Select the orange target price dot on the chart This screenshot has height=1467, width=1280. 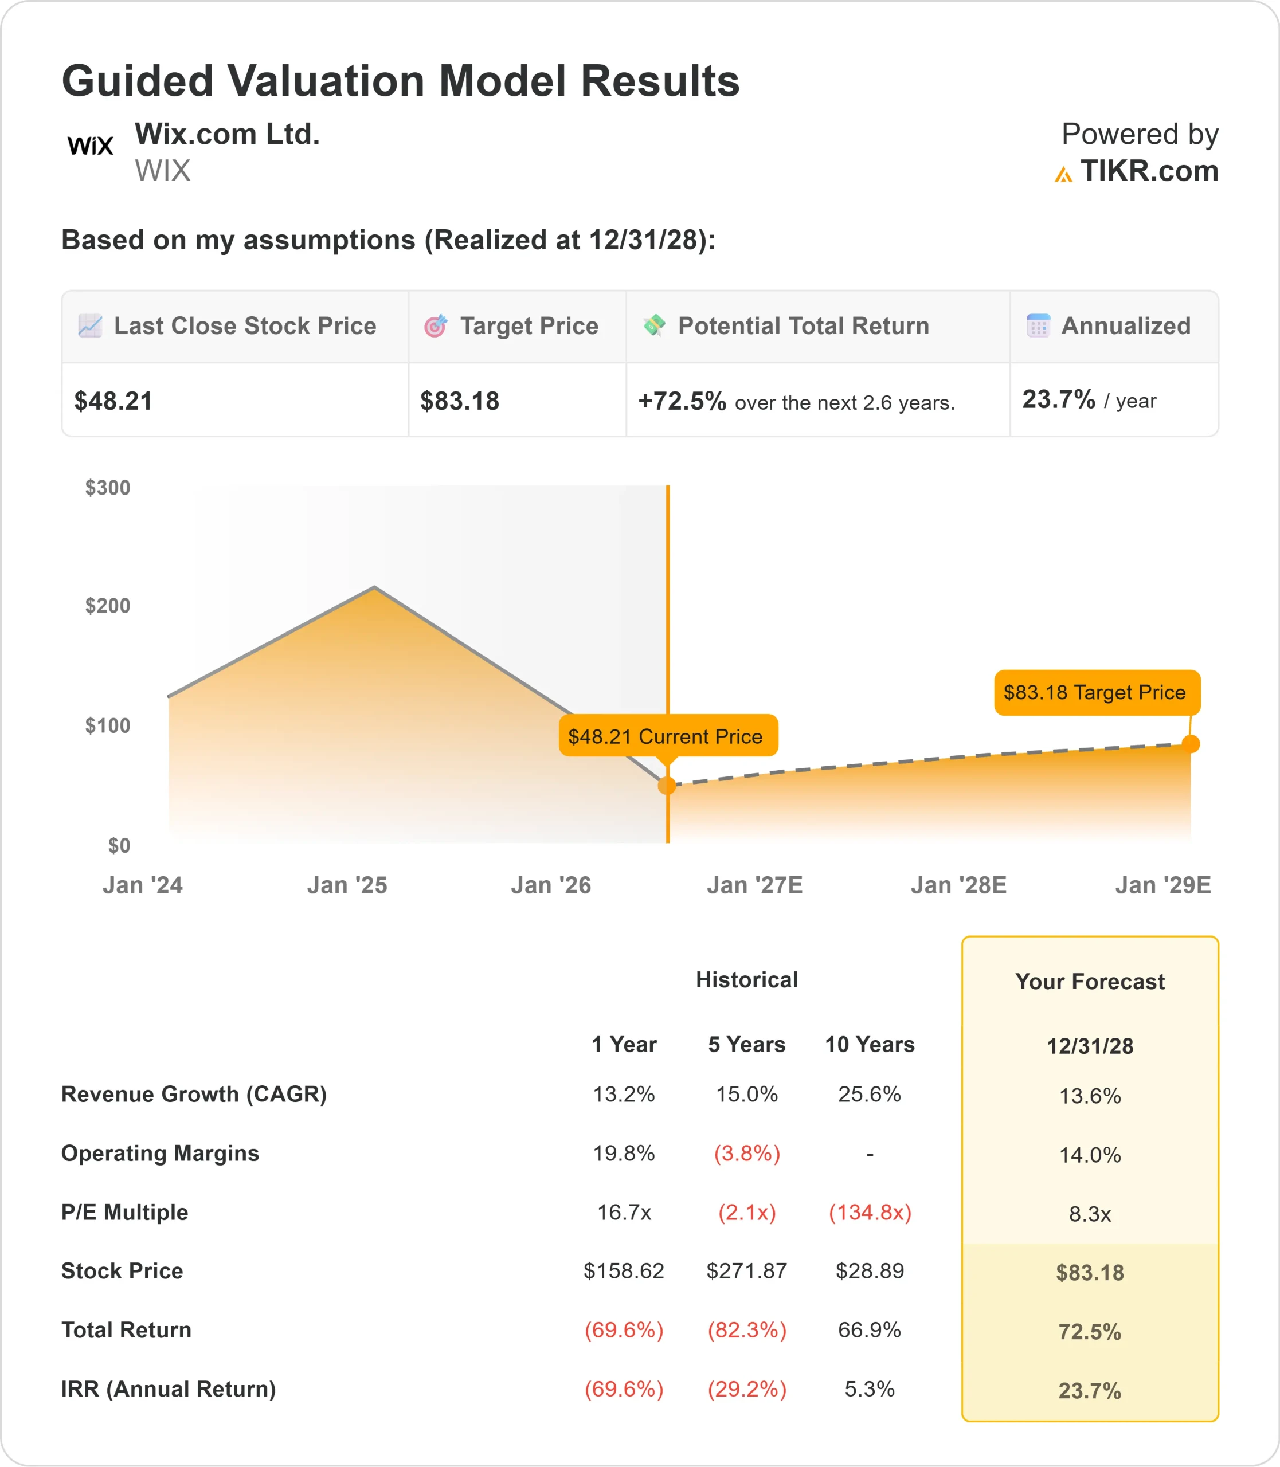point(1191,744)
